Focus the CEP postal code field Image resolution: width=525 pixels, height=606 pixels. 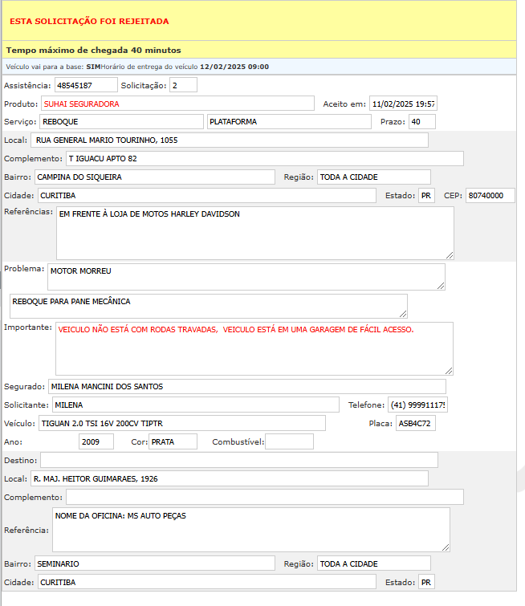tap(490, 196)
